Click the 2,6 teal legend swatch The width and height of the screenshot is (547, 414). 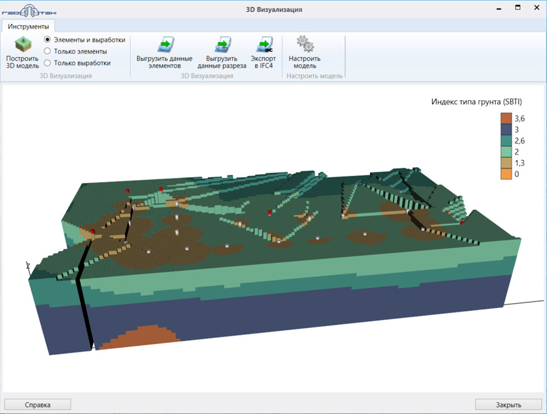[506, 140]
